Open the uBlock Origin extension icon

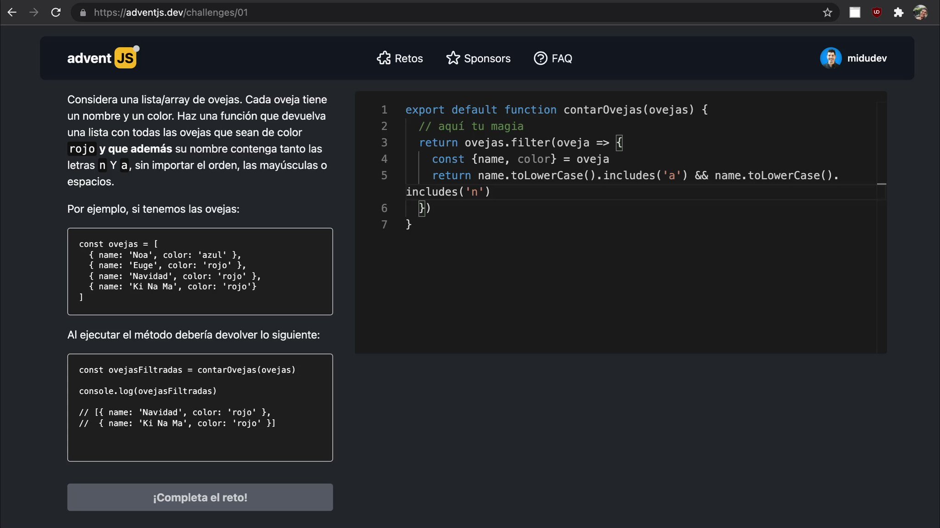click(877, 12)
